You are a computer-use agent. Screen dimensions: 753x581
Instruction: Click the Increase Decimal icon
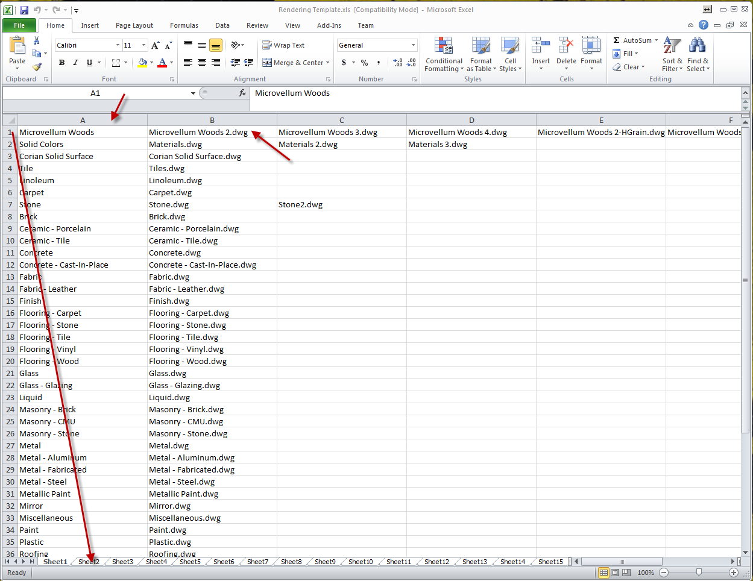point(398,63)
